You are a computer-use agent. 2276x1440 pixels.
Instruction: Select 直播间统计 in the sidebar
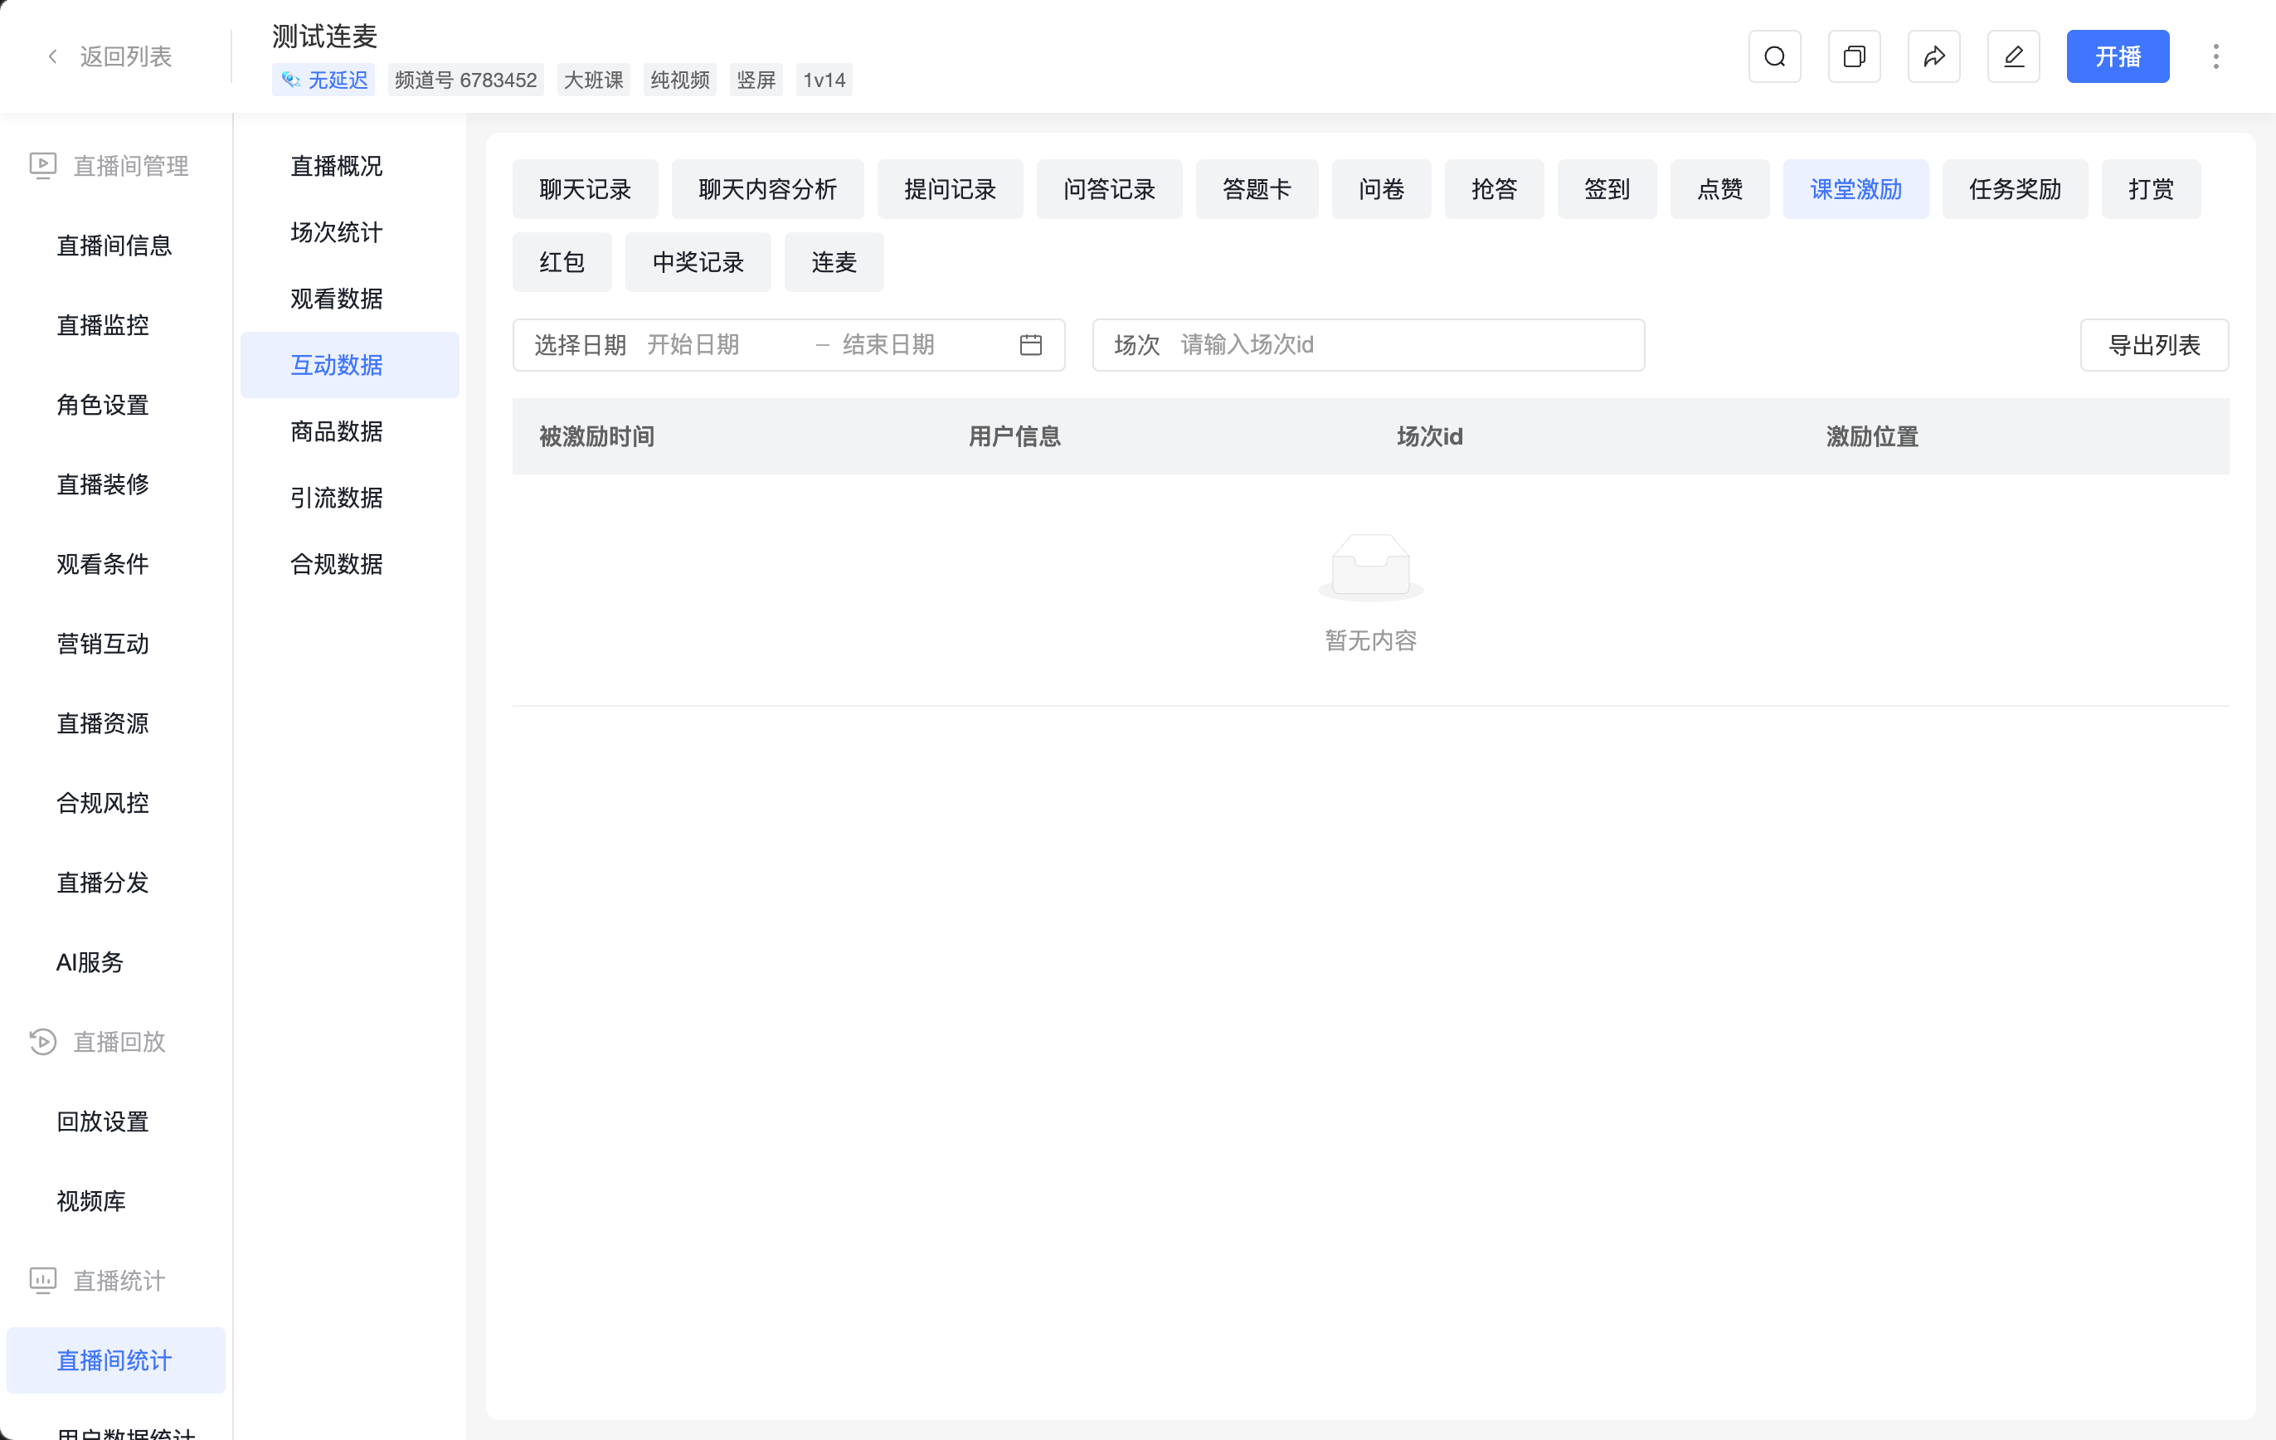[x=115, y=1360]
